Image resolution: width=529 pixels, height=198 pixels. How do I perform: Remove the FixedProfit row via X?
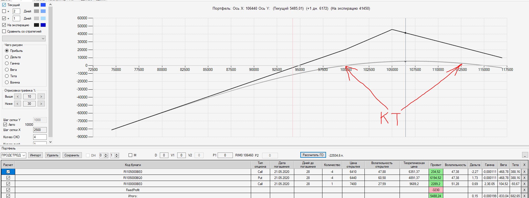524,190
